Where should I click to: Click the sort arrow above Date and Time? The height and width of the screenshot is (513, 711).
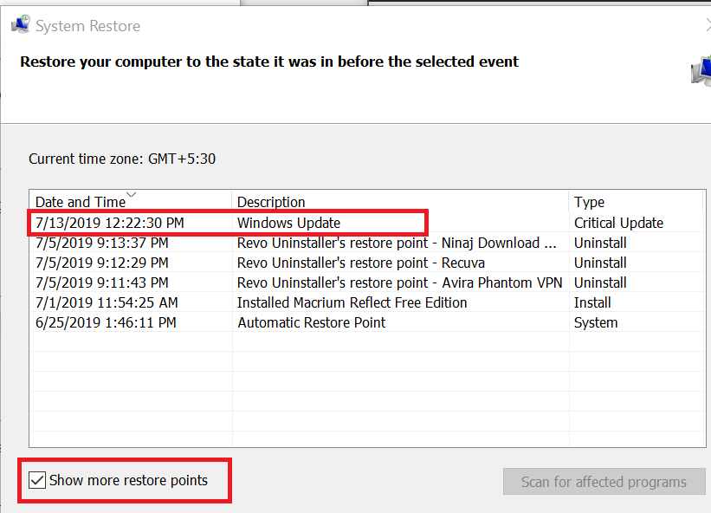131,195
